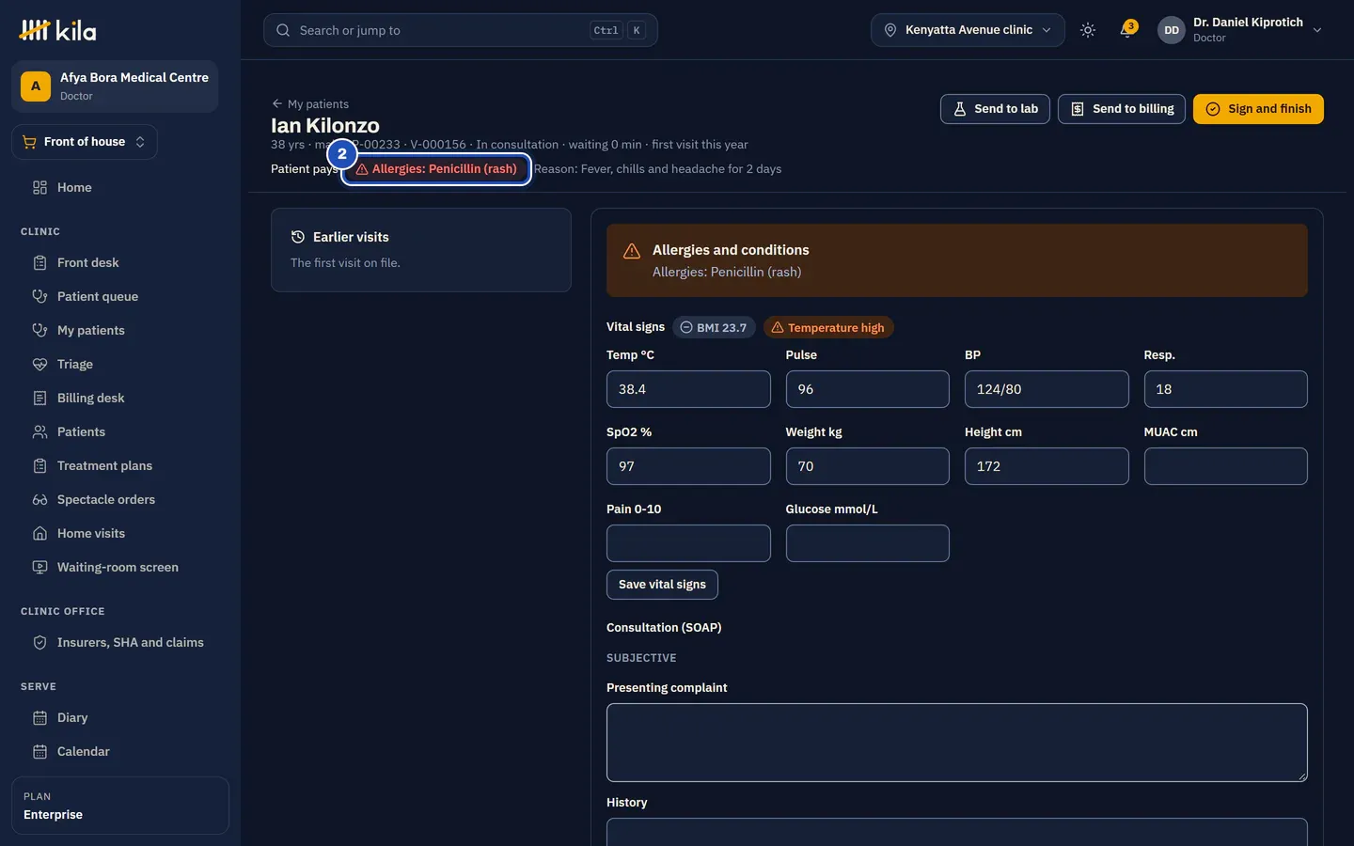This screenshot has height=846, width=1354.
Task: Click the Pain 0-10 input field
Action: [x=688, y=543]
